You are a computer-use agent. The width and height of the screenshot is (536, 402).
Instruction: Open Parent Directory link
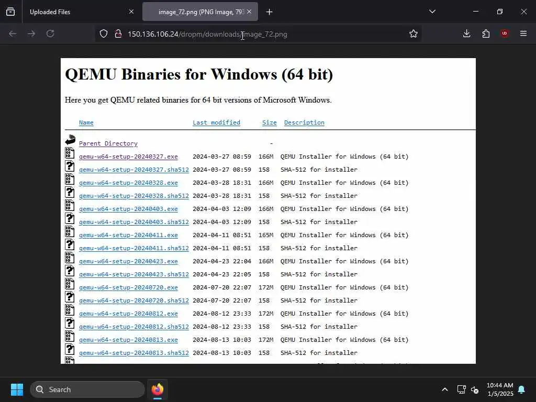(108, 143)
